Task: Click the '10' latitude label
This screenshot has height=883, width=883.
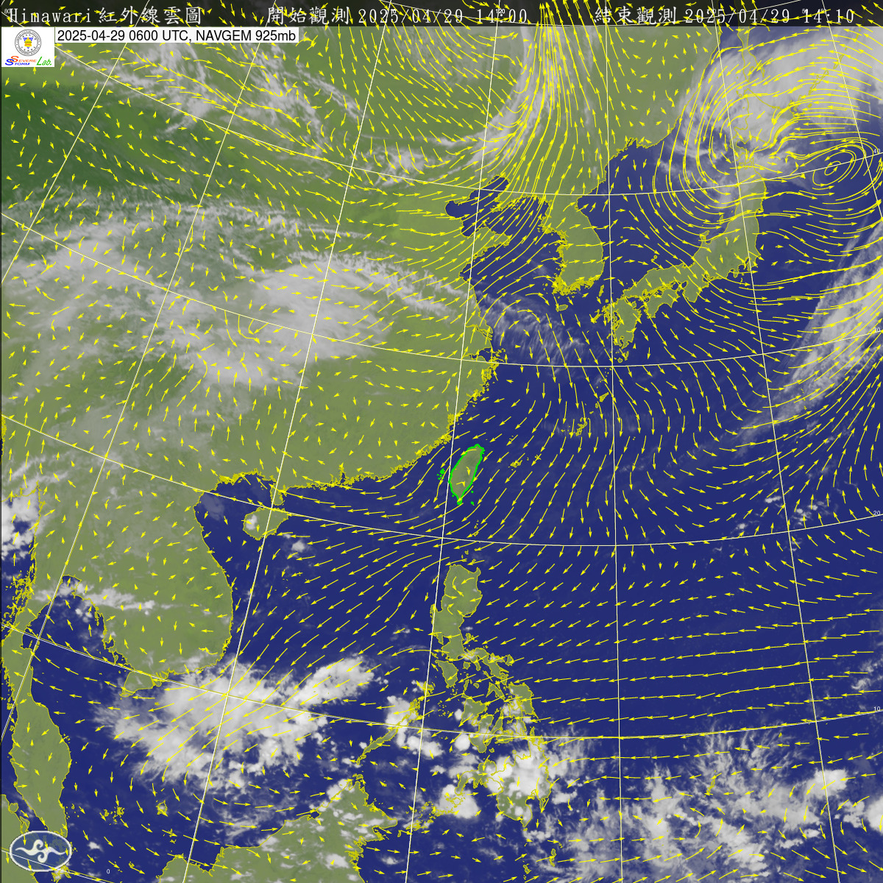Action: pyautogui.click(x=876, y=709)
